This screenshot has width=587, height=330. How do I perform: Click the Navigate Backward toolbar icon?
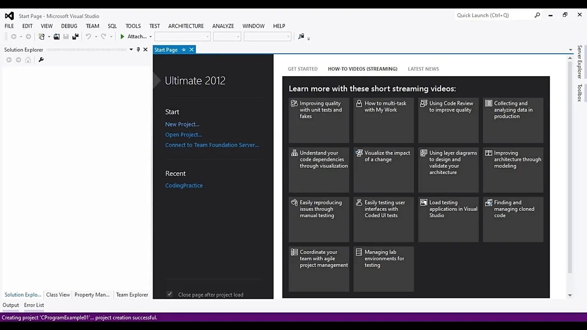[14, 37]
